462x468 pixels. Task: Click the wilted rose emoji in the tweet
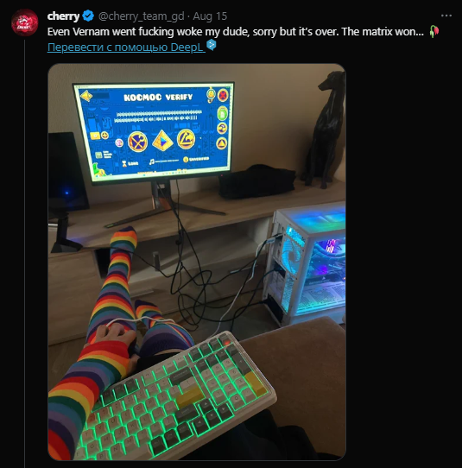click(434, 31)
